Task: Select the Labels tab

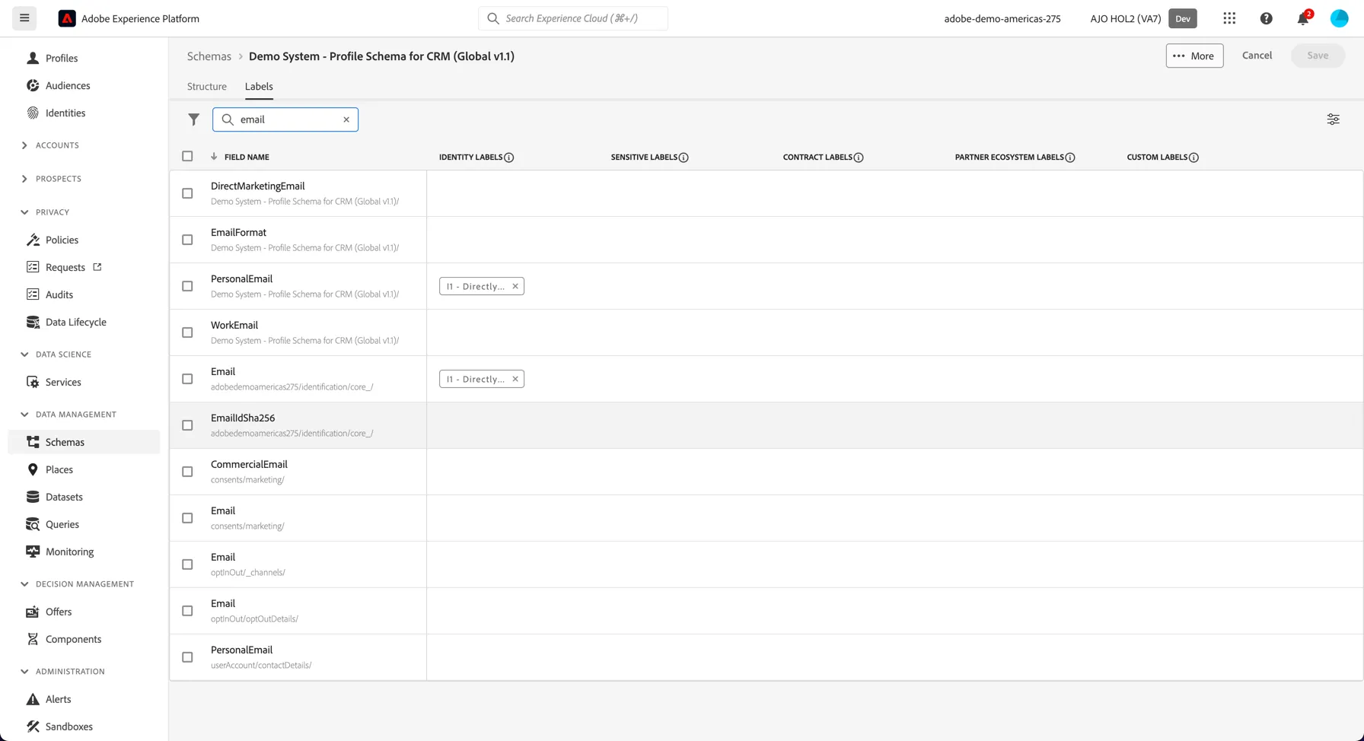Action: 259,87
